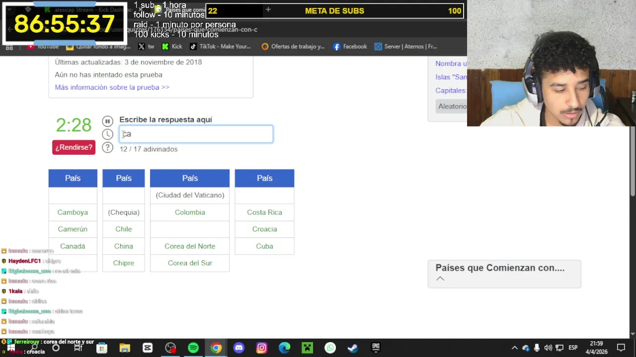Open the 'Capitales:' sidebar link
Image resolution: width=636 pixels, height=357 pixels.
[451, 91]
